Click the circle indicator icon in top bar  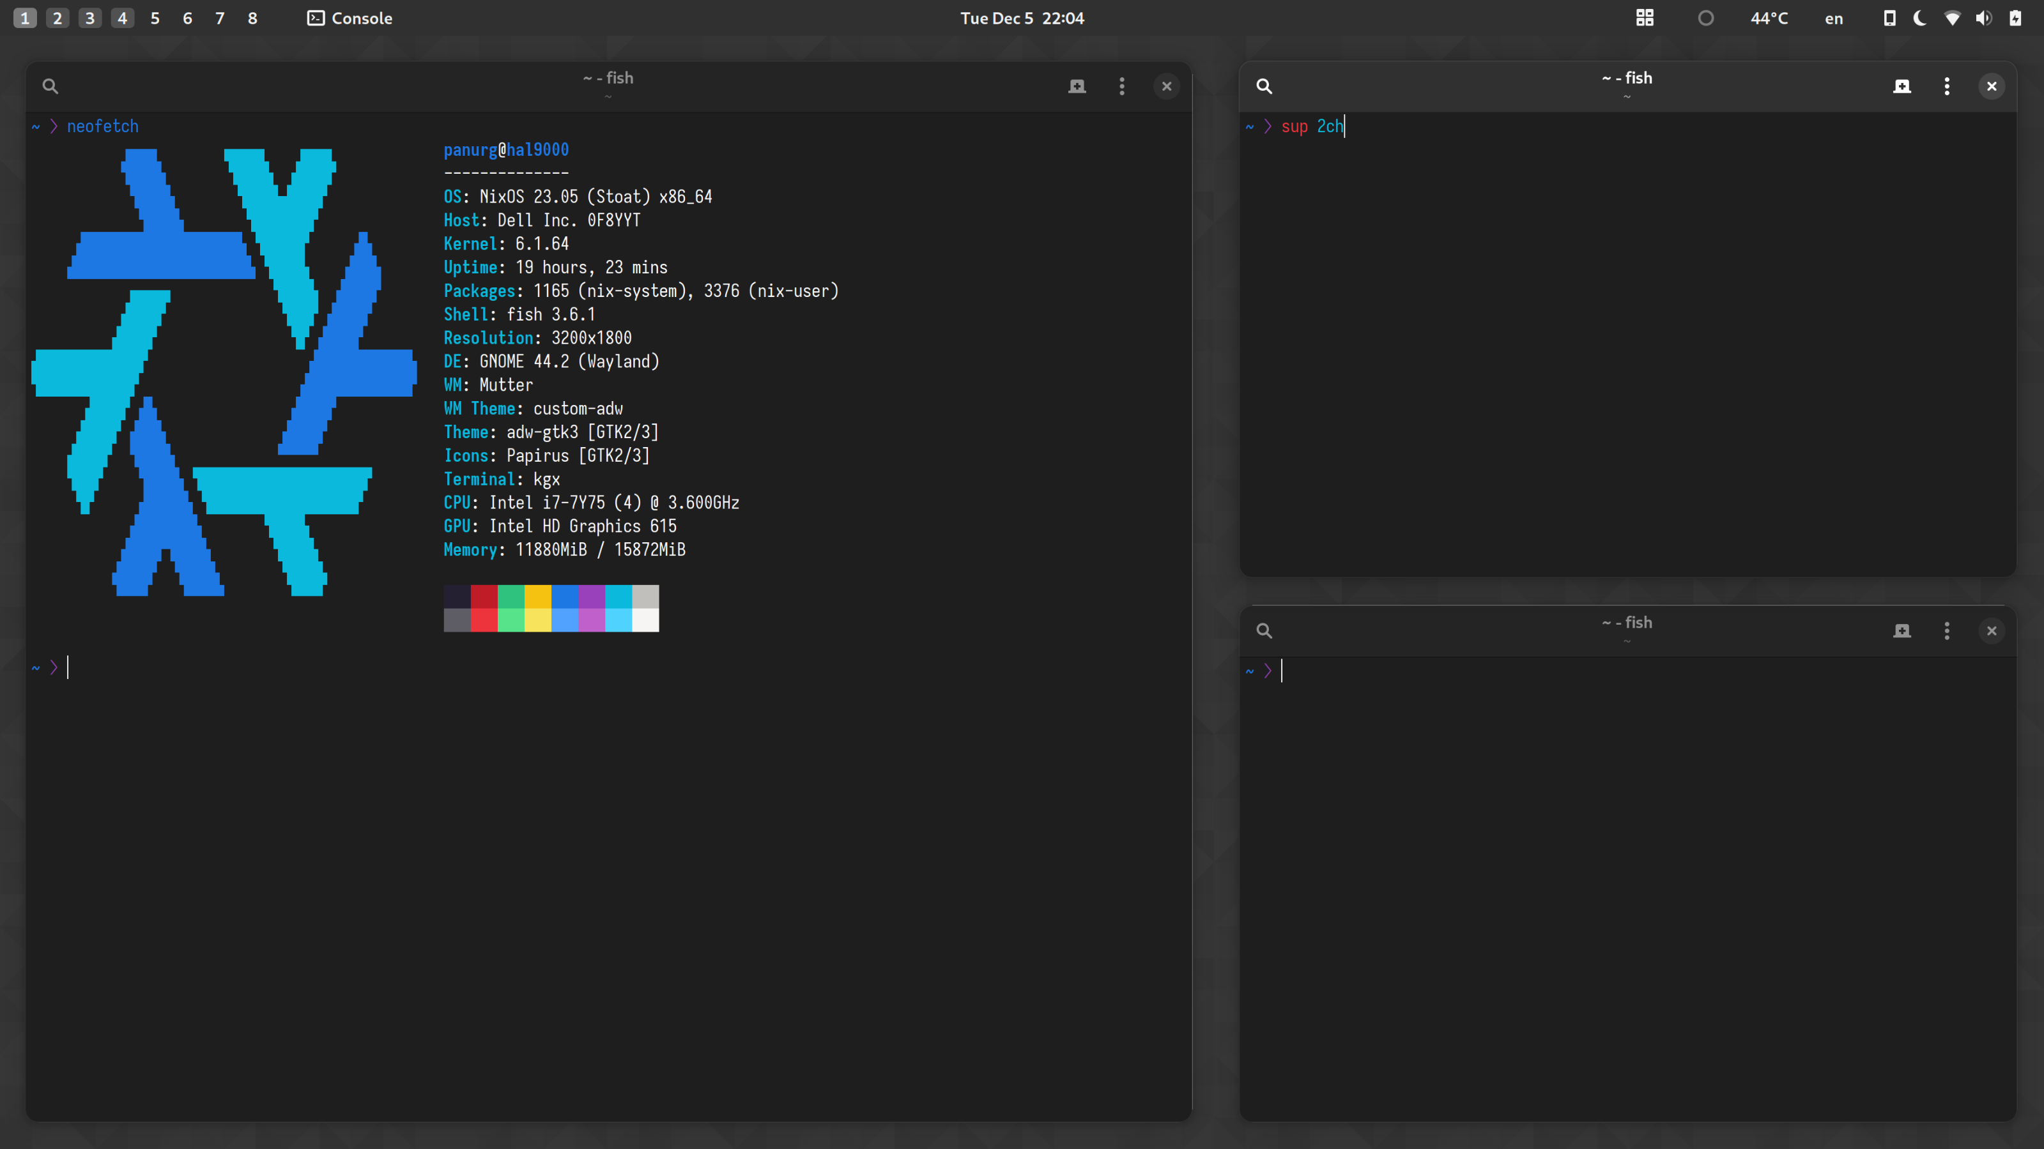pos(1706,19)
